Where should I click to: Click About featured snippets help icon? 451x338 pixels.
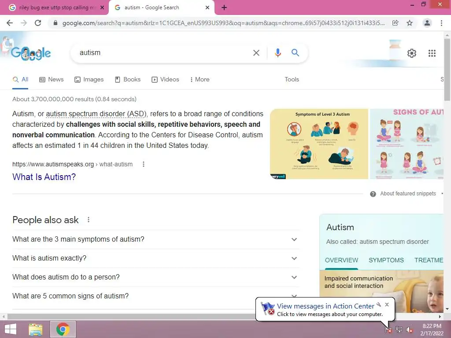pos(373,194)
